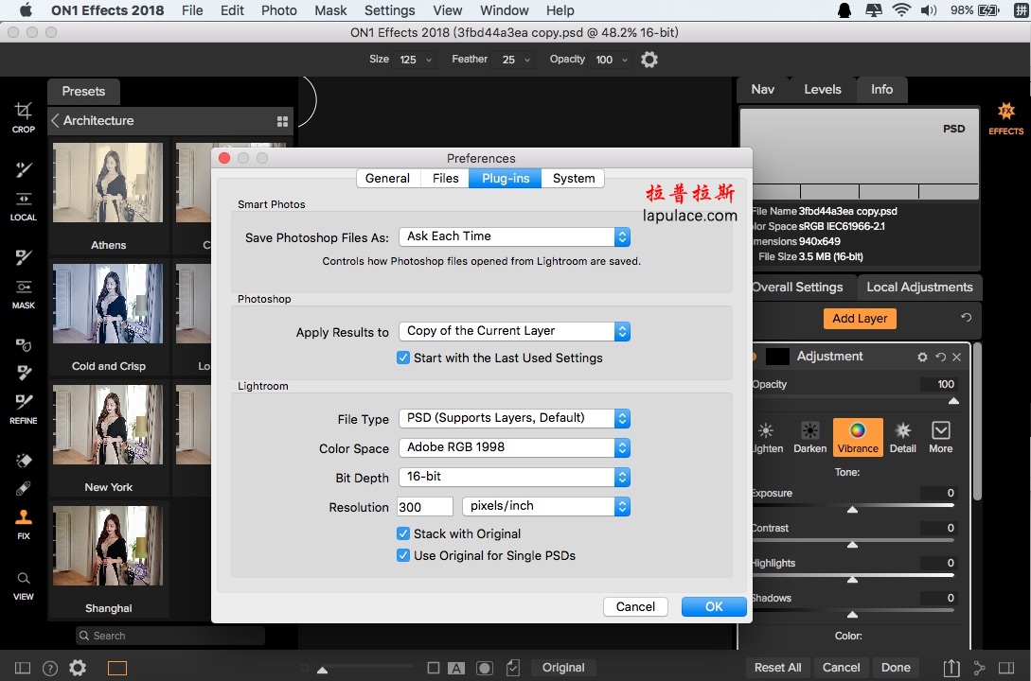Open the Mask menu in the menu bar

pos(330,10)
